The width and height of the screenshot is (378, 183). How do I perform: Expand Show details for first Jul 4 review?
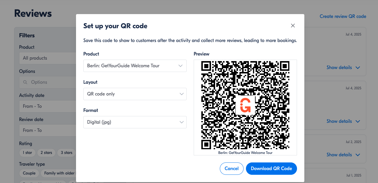(x=343, y=68)
